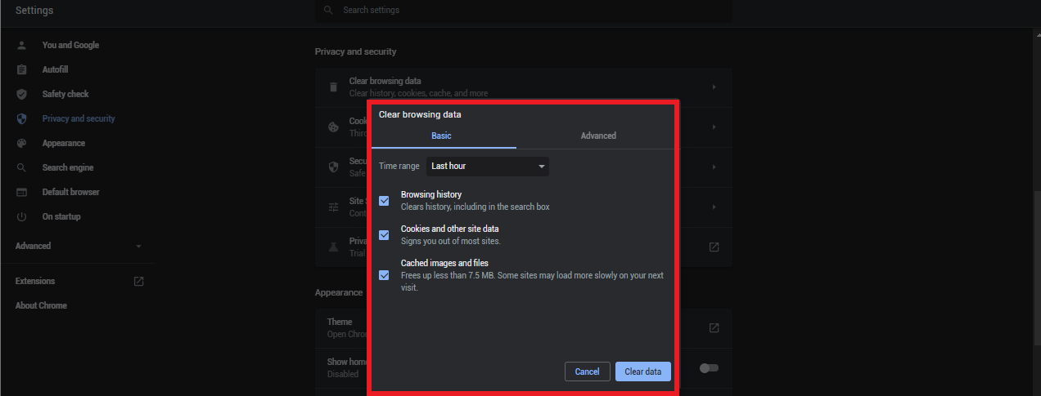Switch to the Basic tab

coord(441,136)
